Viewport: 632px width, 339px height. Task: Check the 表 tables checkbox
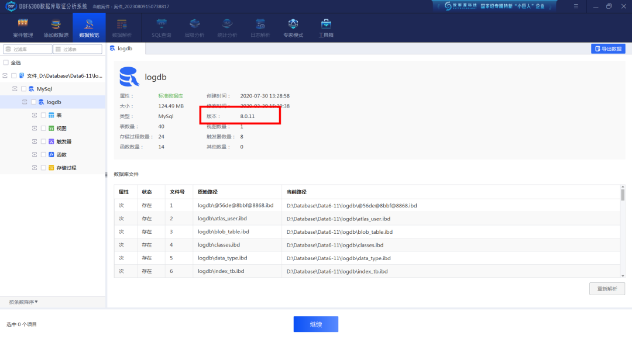coord(43,115)
